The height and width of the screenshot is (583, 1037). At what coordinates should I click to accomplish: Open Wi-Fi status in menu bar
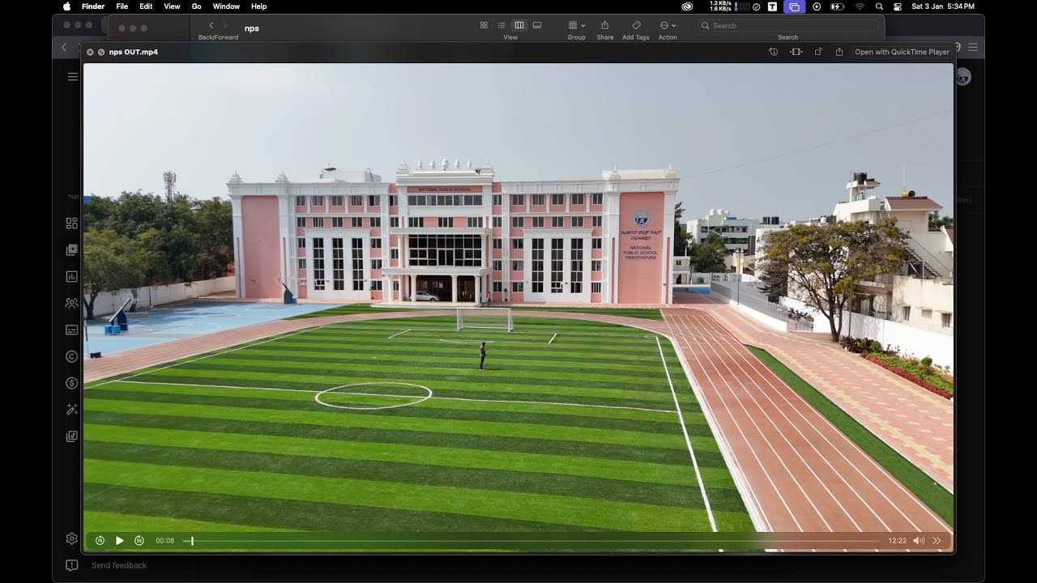point(860,6)
